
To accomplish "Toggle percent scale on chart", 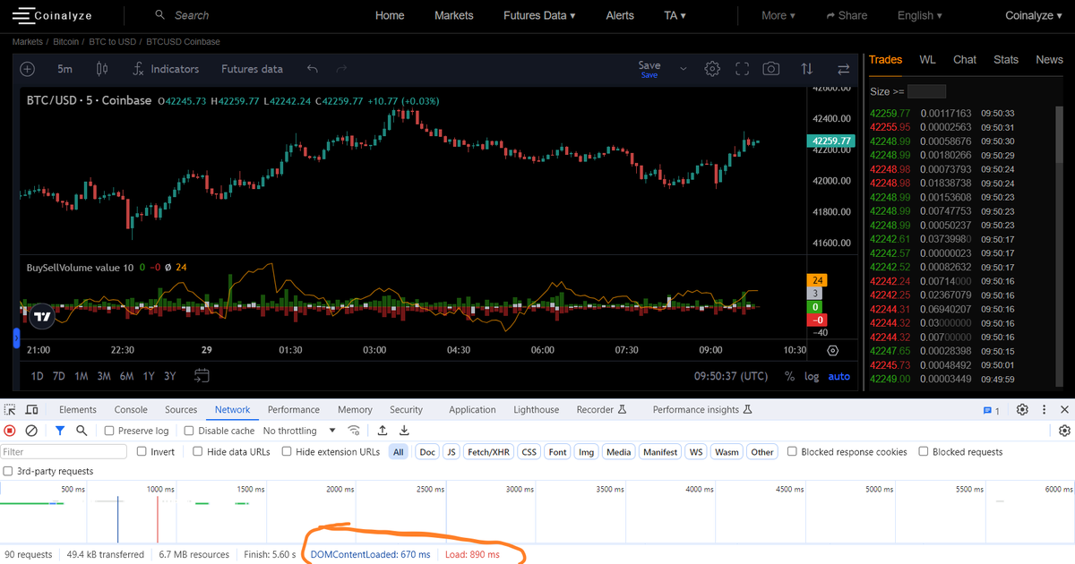I will 789,376.
